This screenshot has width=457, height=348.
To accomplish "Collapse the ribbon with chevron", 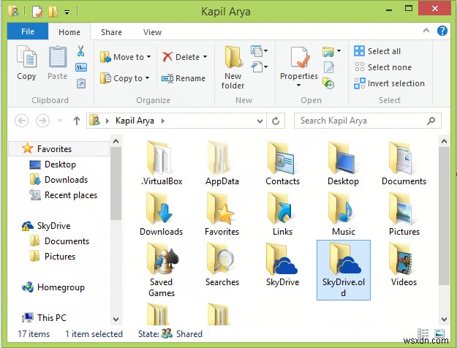I will 426,30.
